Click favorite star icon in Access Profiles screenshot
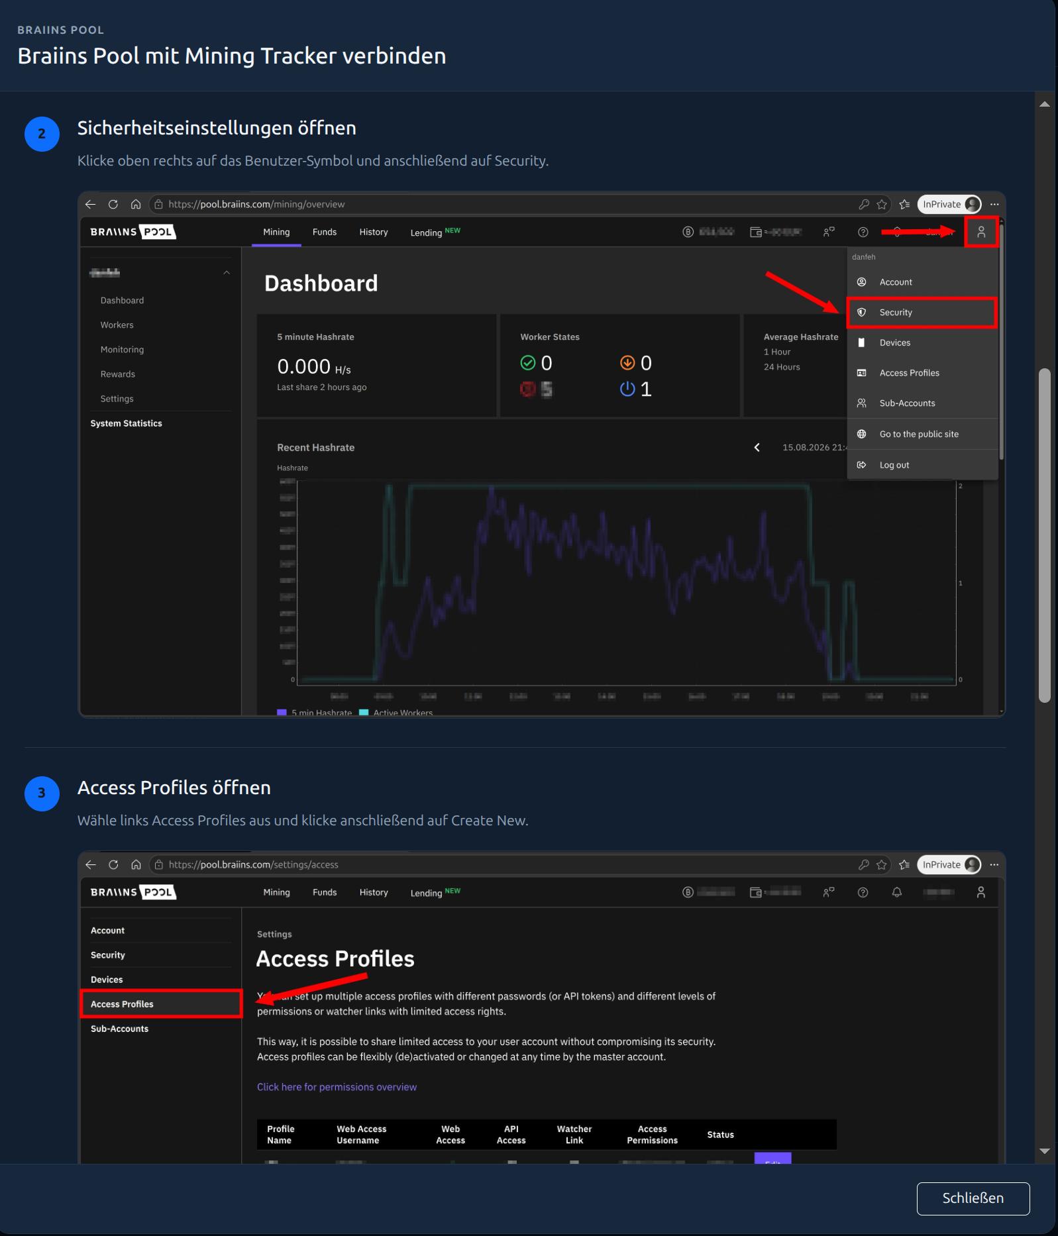The width and height of the screenshot is (1058, 1236). (882, 864)
